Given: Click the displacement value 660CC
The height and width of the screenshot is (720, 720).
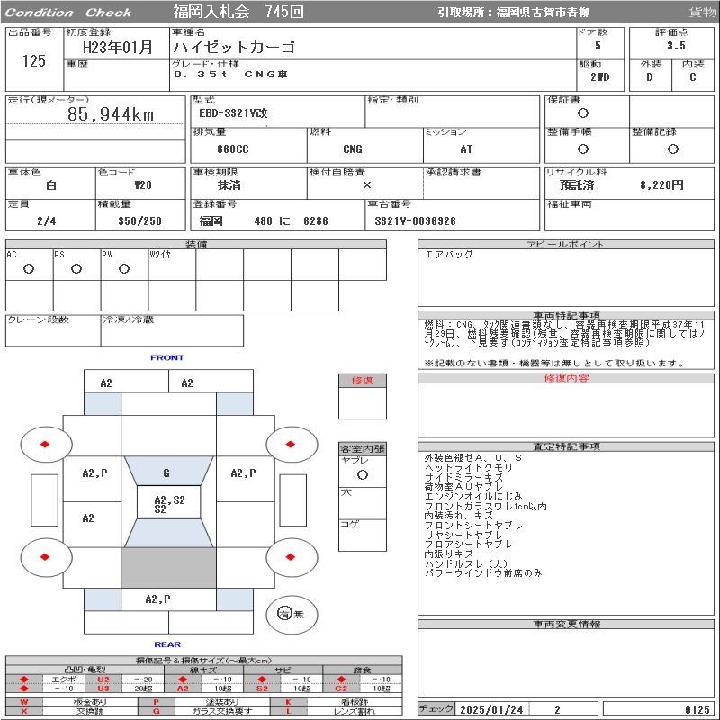Looking at the screenshot, I should tap(233, 149).
